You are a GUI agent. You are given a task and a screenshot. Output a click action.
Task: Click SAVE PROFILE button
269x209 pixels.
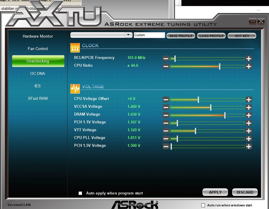click(181, 36)
